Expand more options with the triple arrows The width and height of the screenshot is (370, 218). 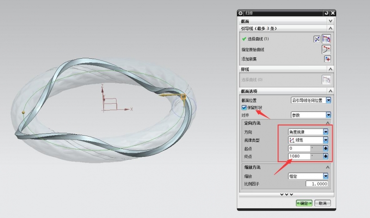pyautogui.click(x=286, y=194)
